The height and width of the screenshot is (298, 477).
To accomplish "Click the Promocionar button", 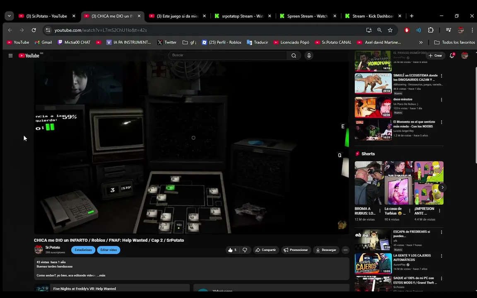I will click(295, 250).
